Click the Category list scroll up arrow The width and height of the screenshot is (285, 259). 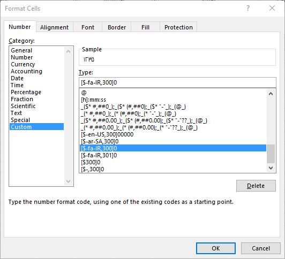click(x=69, y=51)
